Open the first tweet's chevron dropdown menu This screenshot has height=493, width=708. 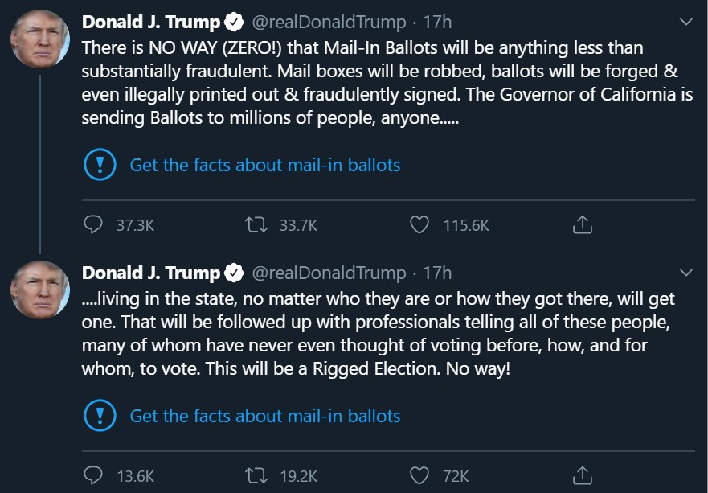685,22
